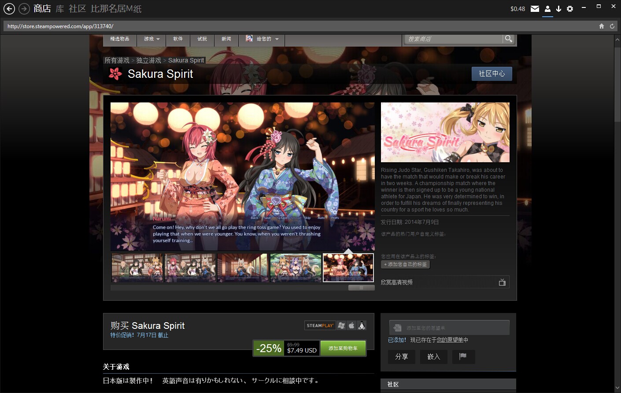Report the product with the flag icon
The height and width of the screenshot is (393, 621).
462,357
